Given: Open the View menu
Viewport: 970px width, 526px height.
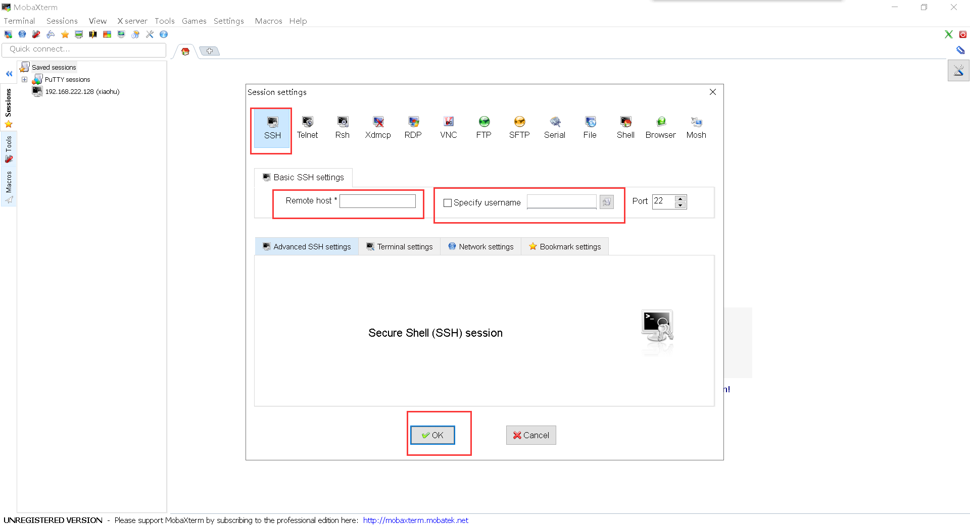Looking at the screenshot, I should pyautogui.click(x=98, y=21).
